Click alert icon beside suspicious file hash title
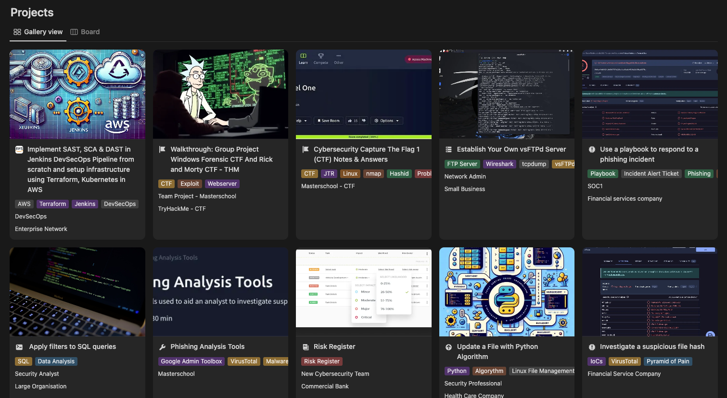Image resolution: width=727 pixels, height=398 pixels. coord(592,347)
